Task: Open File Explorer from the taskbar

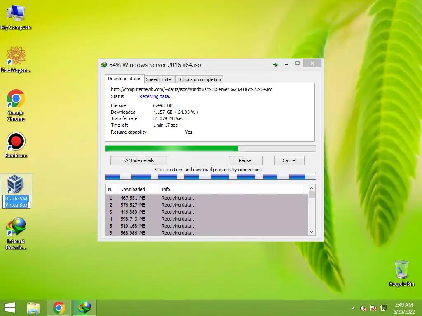Action: (33, 308)
